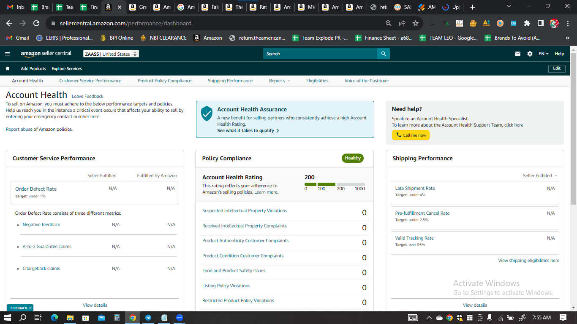
Task: Toggle the Chrome side panel icon
Action: click(x=540, y=23)
